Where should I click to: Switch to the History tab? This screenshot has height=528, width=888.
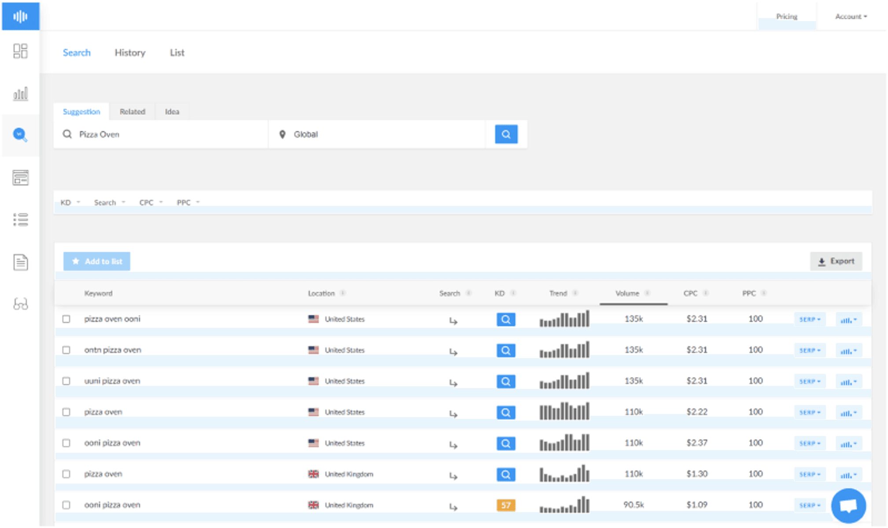point(130,52)
